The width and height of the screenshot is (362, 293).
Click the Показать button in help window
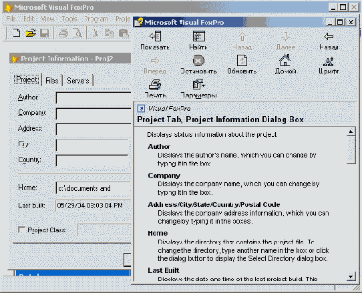tap(155, 40)
